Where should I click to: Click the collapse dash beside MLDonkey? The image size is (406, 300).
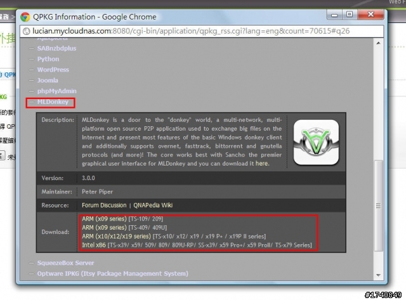(32, 101)
